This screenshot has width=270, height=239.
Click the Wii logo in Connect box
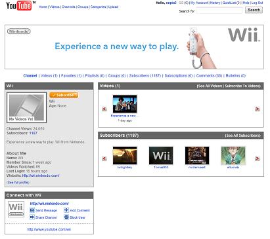point(16,209)
